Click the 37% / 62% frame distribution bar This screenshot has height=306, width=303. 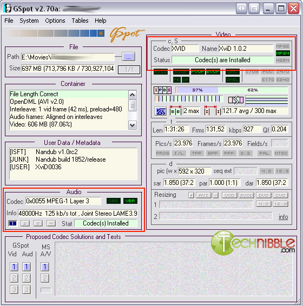(232, 90)
